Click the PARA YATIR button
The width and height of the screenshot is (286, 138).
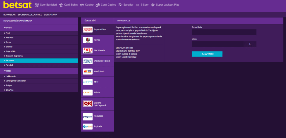(x=207, y=54)
